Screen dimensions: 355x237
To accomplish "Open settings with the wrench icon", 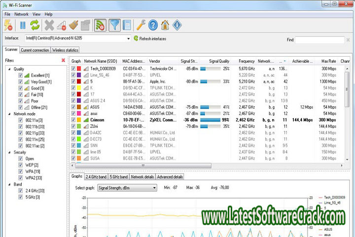I will click(x=141, y=25).
